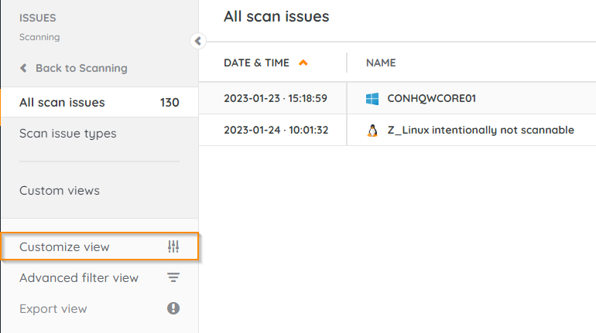
Task: Toggle the orange ascending sort arrow
Action: (303, 63)
